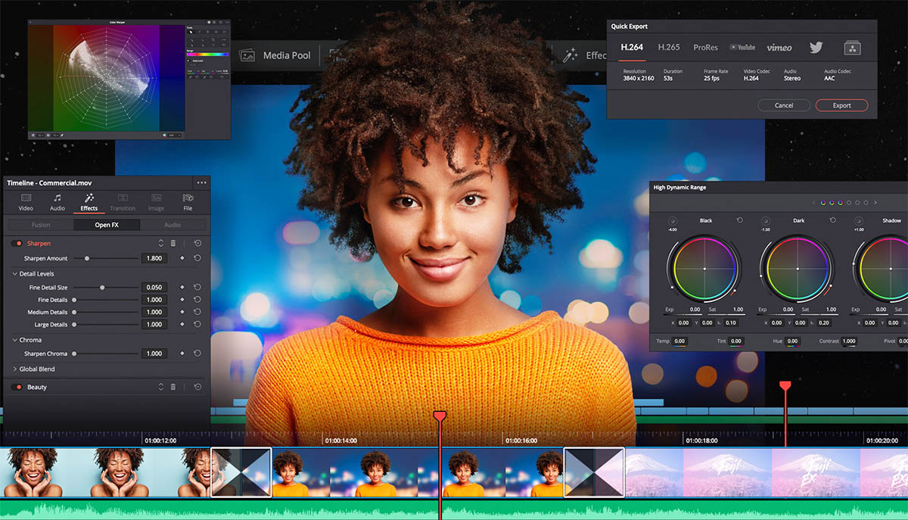This screenshot has width=908, height=520.
Task: Select the H.264 export format tab
Action: 632,47
